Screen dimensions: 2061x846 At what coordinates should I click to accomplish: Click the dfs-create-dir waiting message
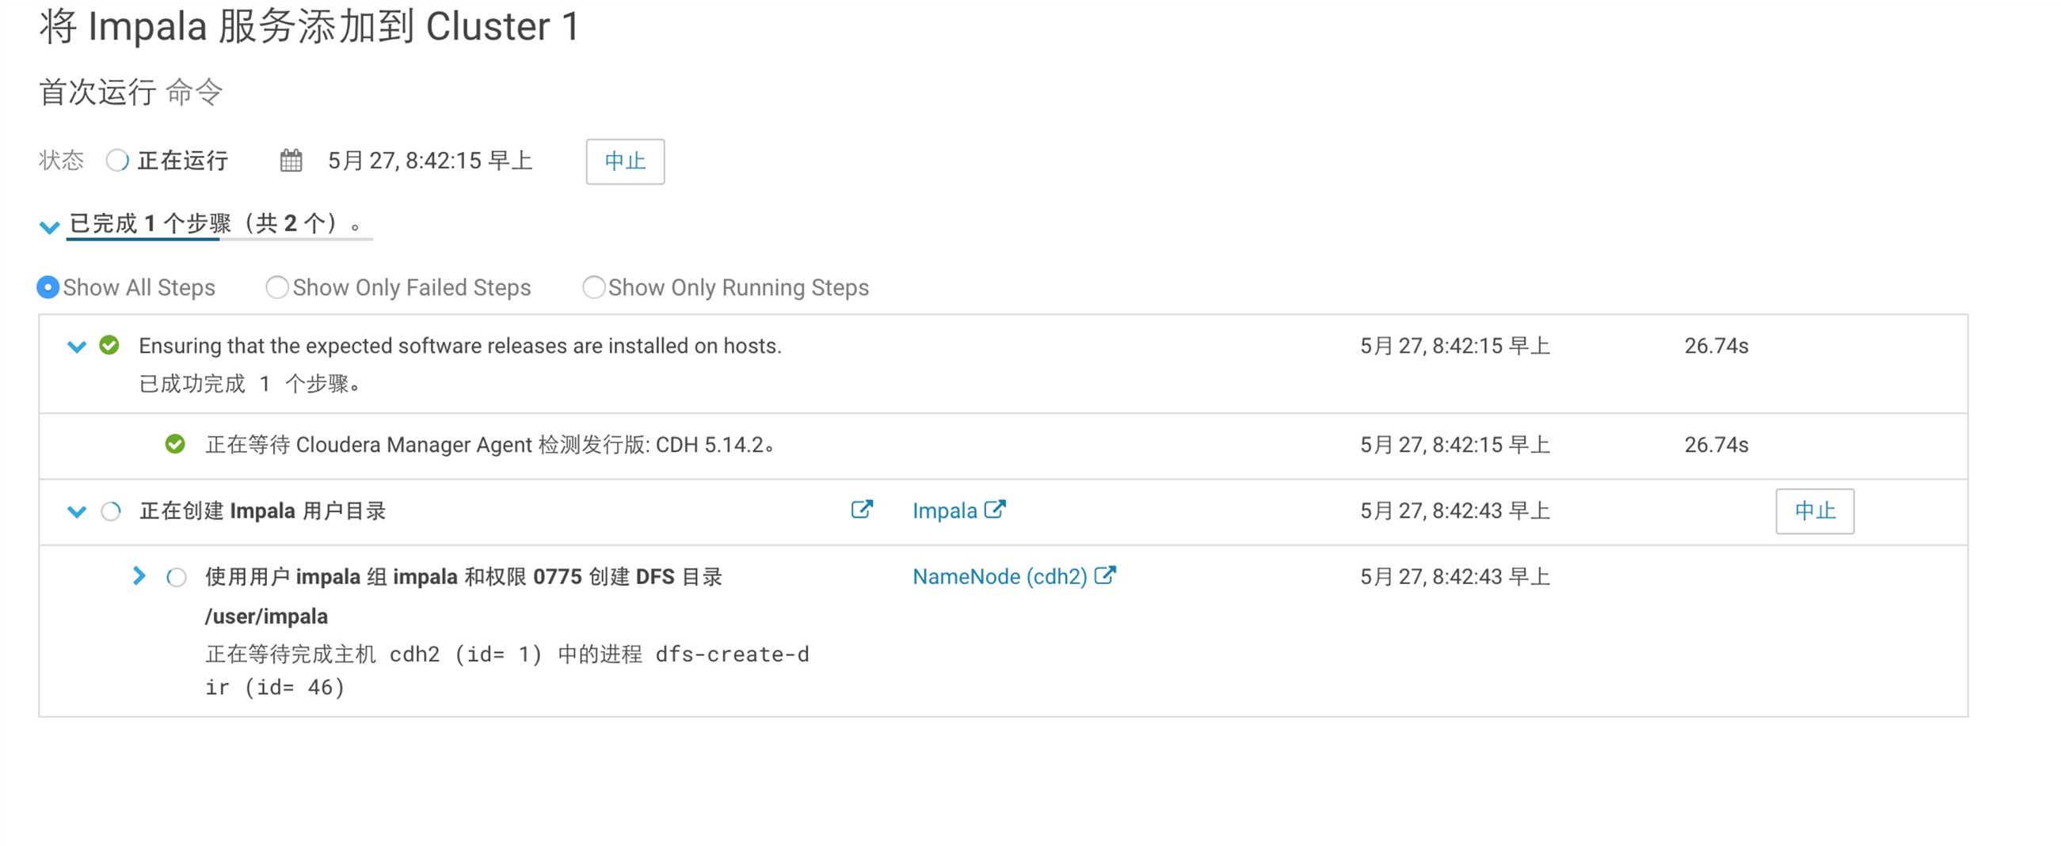tap(507, 670)
